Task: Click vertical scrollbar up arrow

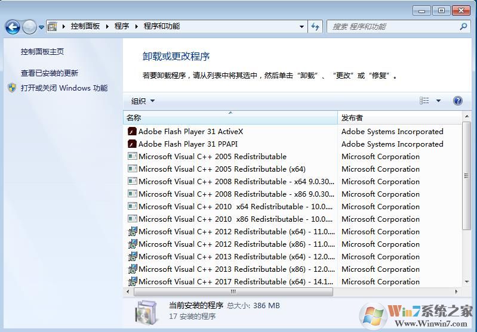Action: pyautogui.click(x=466, y=116)
